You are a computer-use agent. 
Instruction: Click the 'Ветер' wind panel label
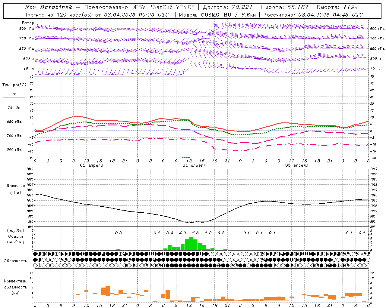pos(28,23)
